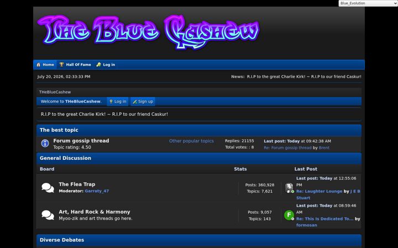Click the speech bubbles icon for The Flea Trap
Viewport: 398px width, 248px height.
[x=48, y=188]
